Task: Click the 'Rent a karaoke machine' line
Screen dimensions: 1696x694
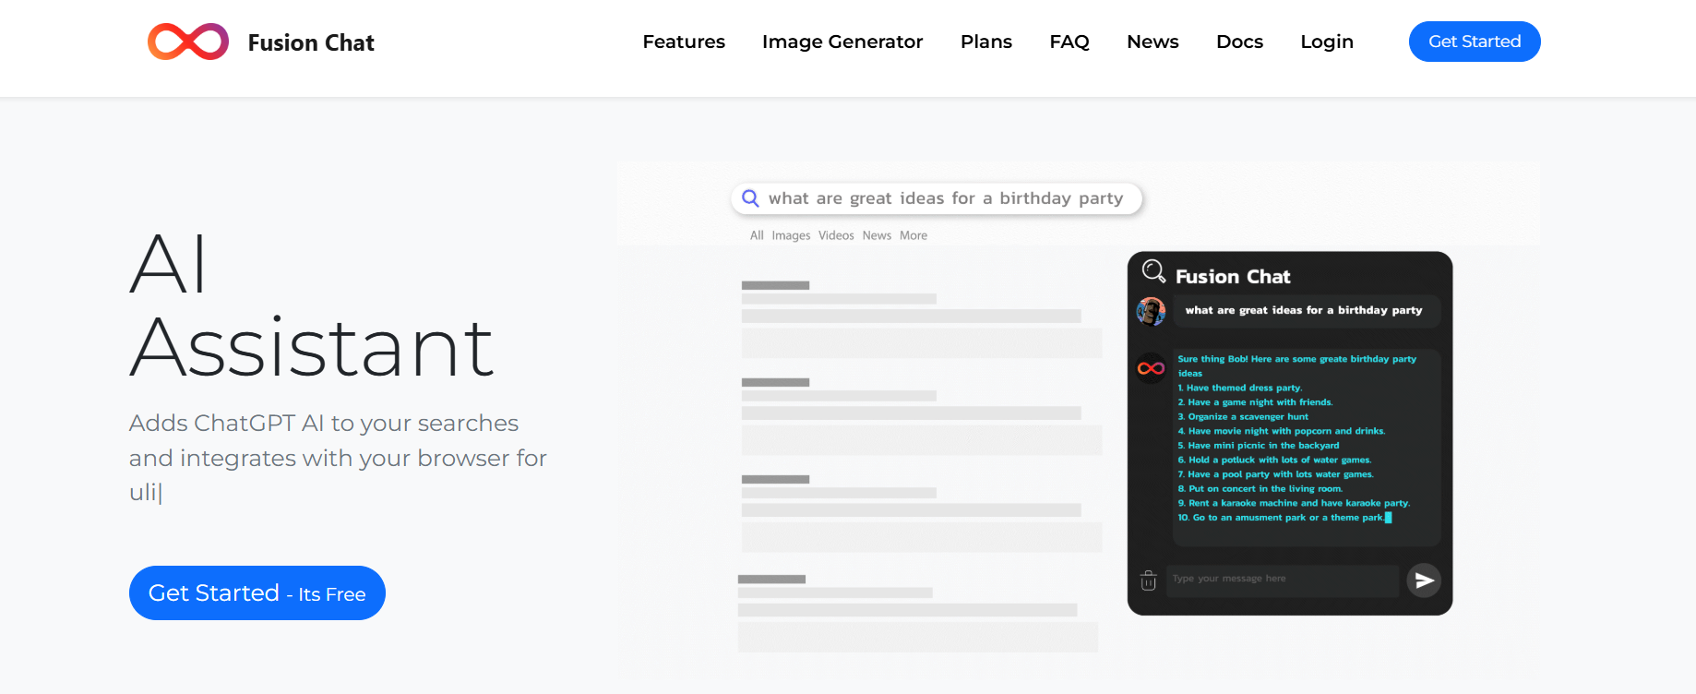Action: 1294,503
